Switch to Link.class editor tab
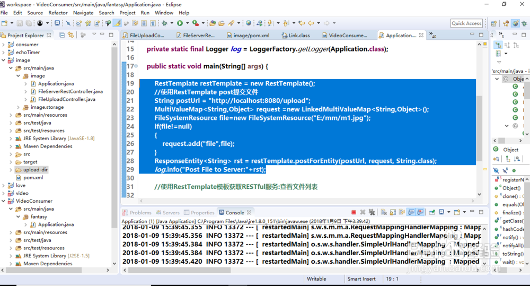Image resolution: width=530 pixels, height=286 pixels. 296,35
